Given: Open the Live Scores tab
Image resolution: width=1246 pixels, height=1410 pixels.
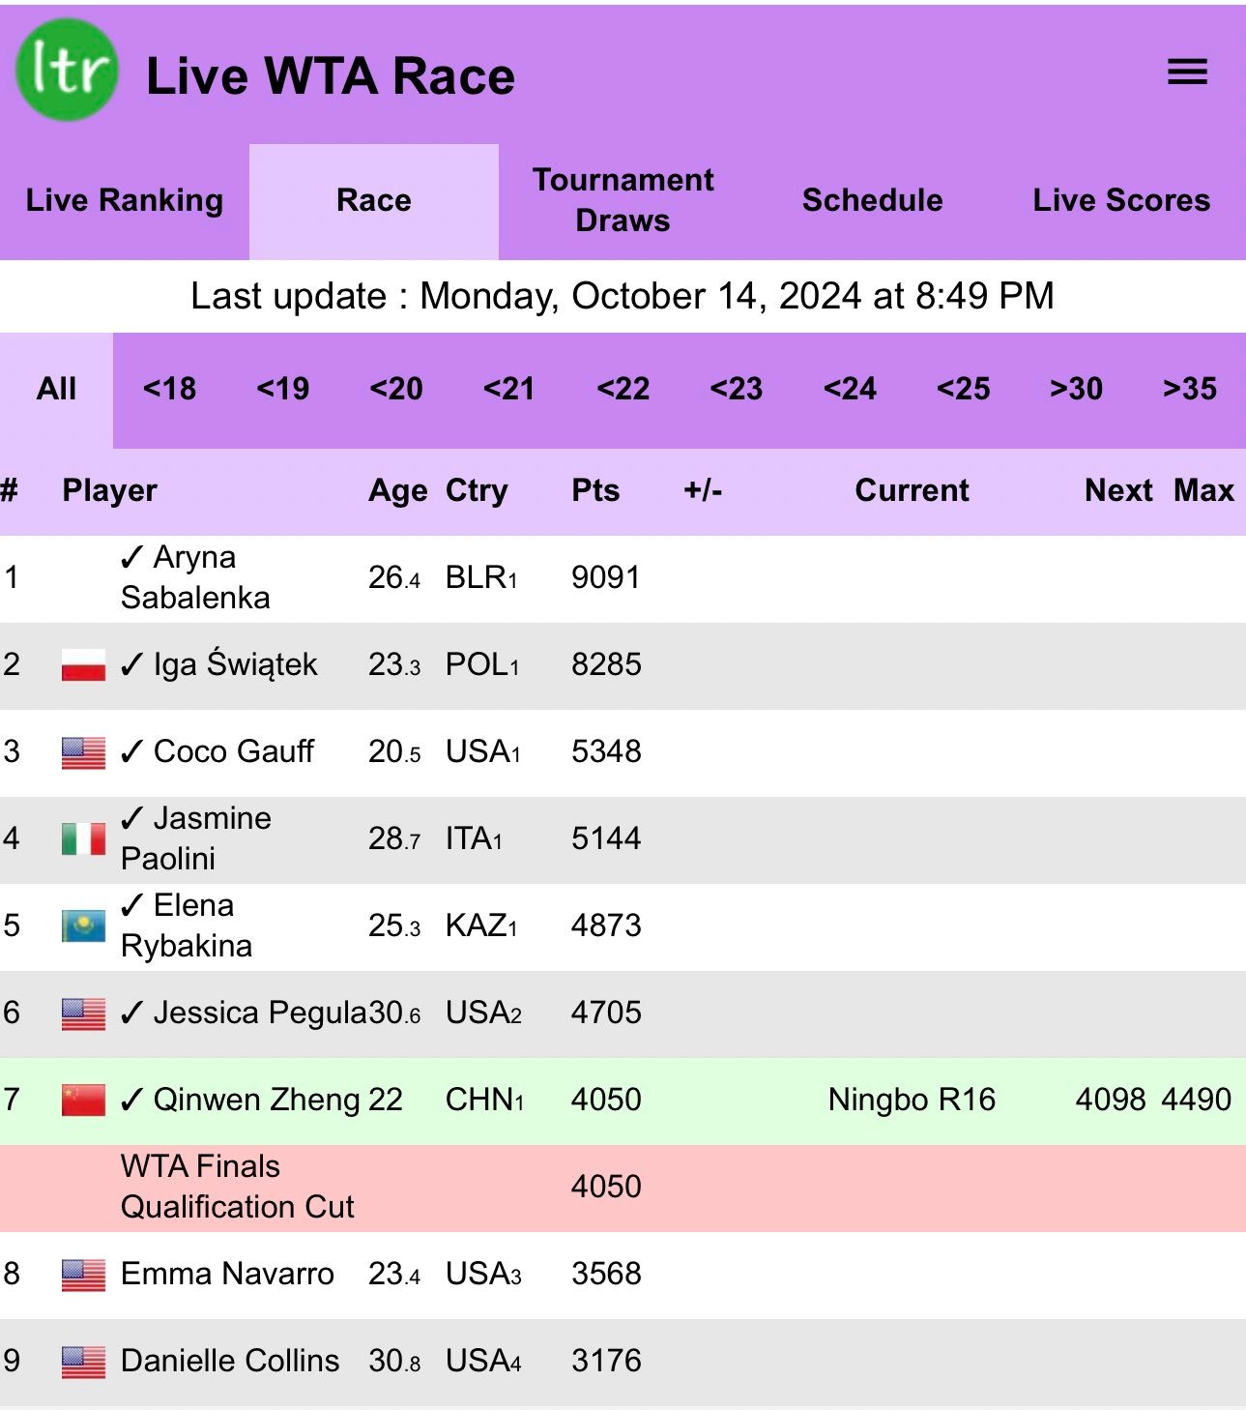Looking at the screenshot, I should 1121,201.
